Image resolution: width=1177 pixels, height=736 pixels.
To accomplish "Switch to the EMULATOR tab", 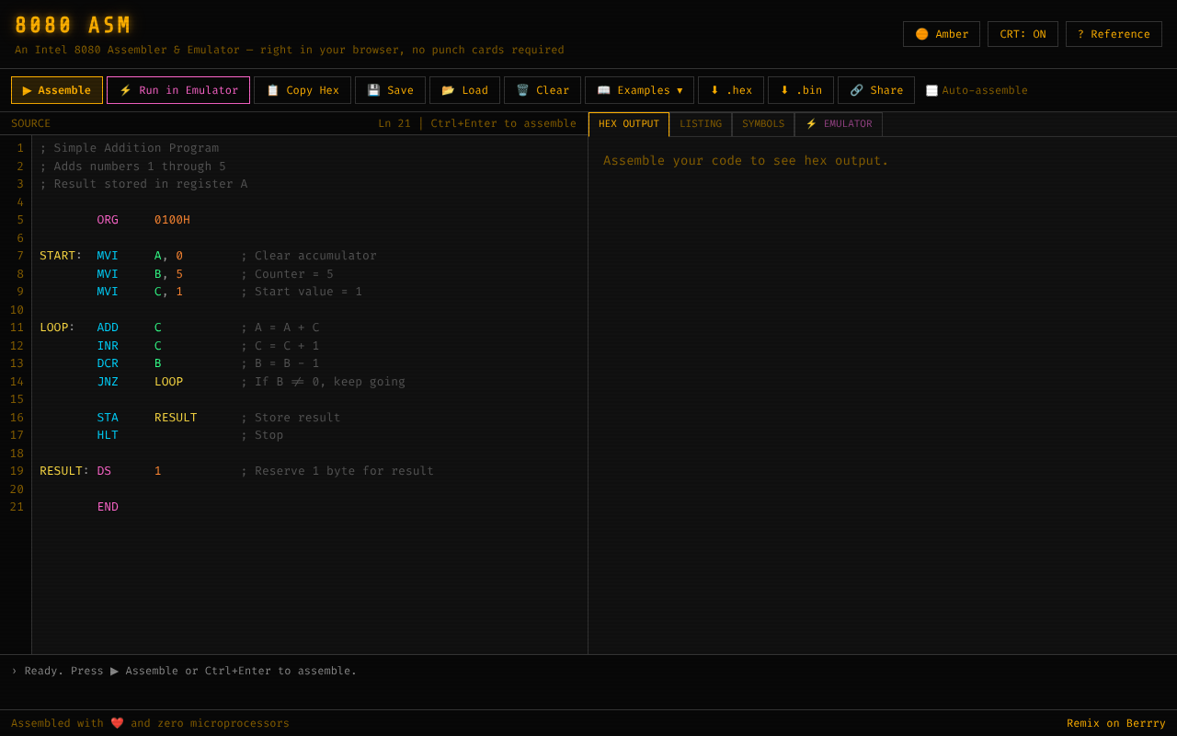I will point(839,124).
